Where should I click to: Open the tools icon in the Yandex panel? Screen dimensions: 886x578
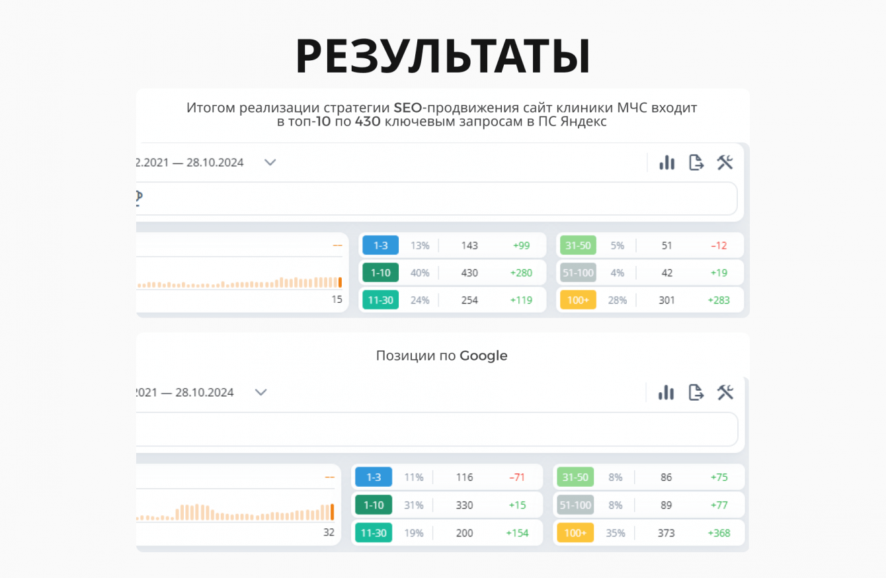coord(725,163)
